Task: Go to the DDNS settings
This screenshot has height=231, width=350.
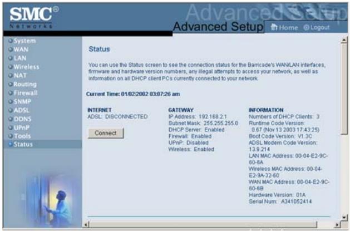Action: pyautogui.click(x=23, y=119)
